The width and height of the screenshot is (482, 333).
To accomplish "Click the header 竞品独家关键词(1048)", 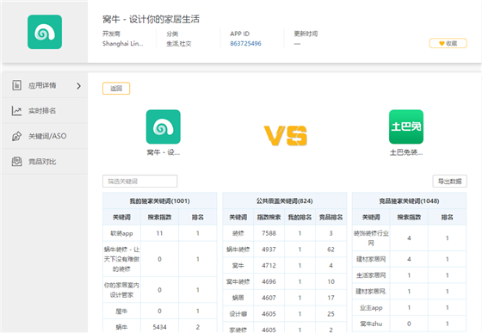I will pos(409,200).
